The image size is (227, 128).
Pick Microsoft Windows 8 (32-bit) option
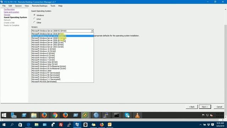(62, 55)
